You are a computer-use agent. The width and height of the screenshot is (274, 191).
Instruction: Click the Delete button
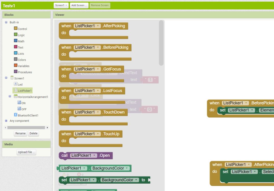33,133
